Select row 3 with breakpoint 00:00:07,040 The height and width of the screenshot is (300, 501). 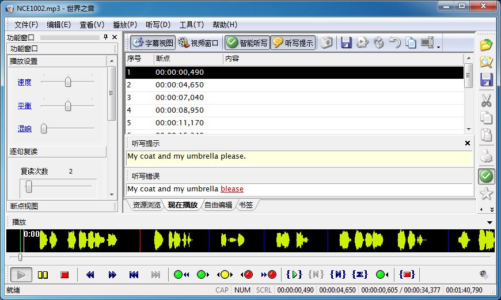[x=294, y=98]
